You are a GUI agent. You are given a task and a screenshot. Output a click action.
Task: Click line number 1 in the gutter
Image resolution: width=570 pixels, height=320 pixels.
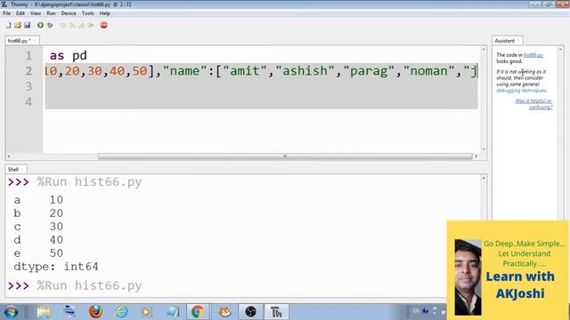tap(28, 56)
